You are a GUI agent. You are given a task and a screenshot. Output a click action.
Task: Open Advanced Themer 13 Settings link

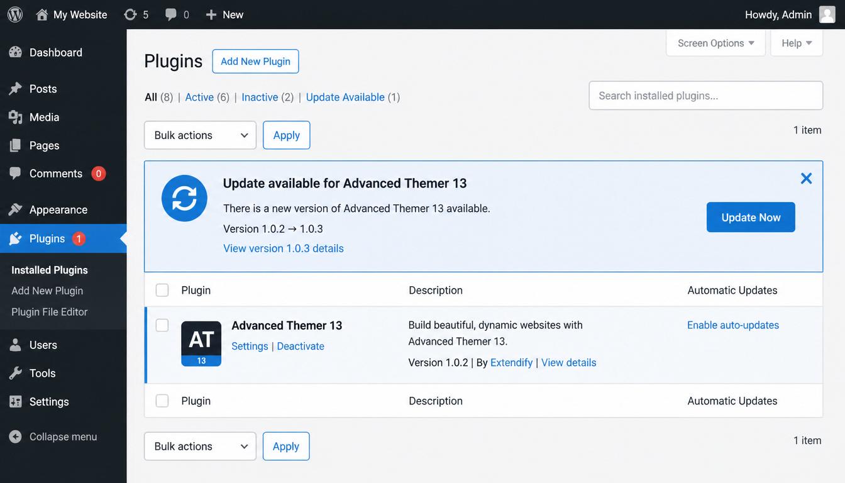point(250,346)
